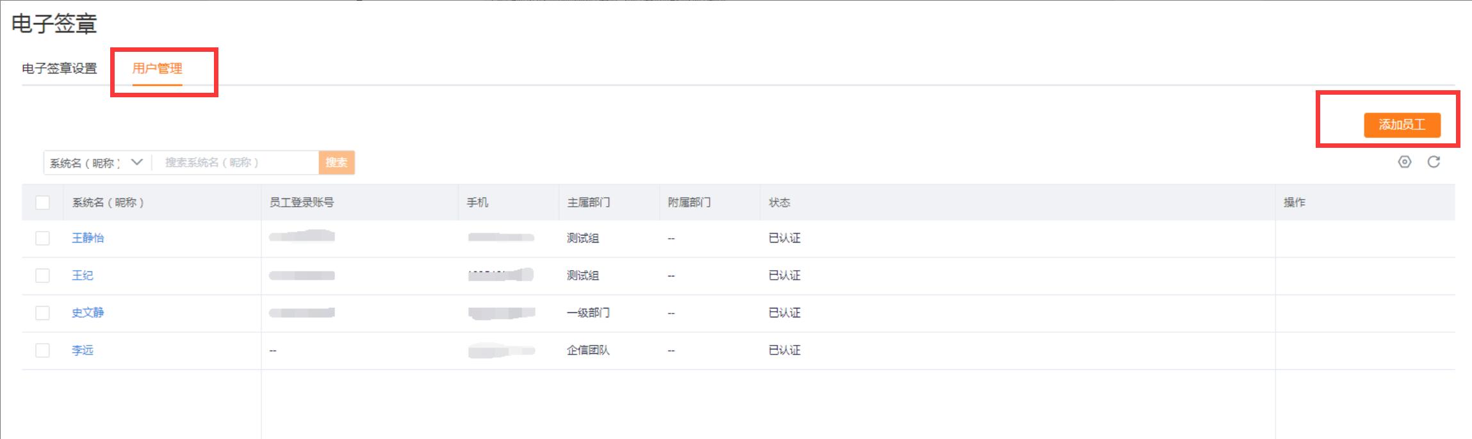This screenshot has width=1472, height=439.
Task: Tick the checkbox for 李远
Action: 43,350
